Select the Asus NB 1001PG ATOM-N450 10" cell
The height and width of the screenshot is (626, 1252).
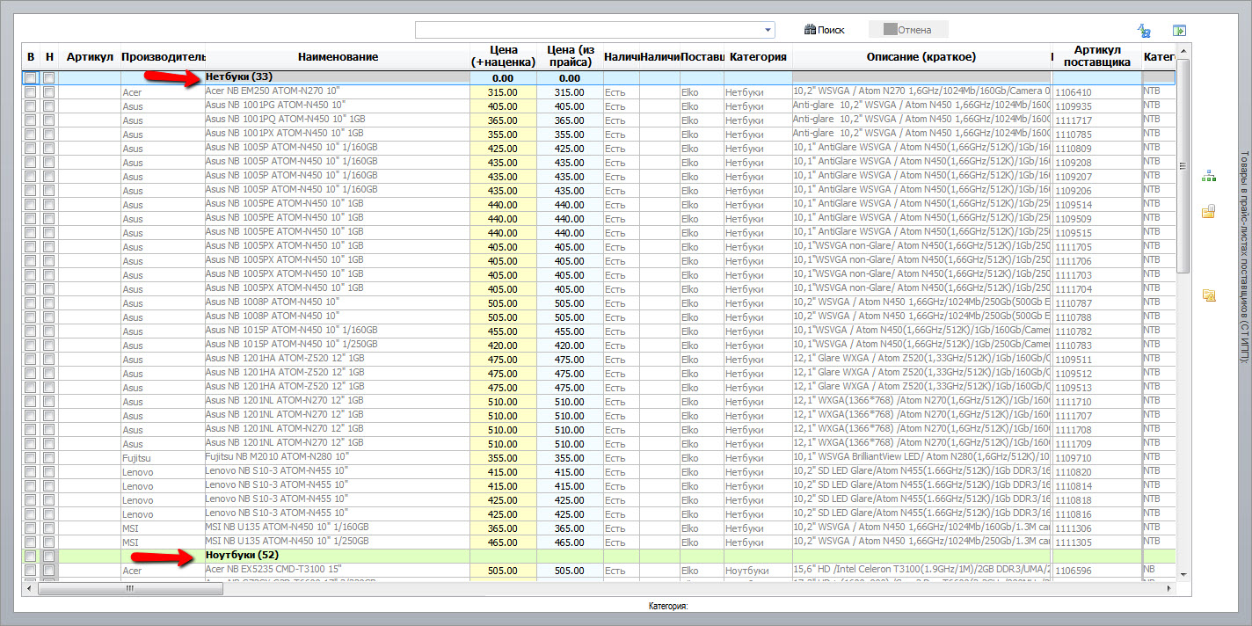click(x=338, y=106)
